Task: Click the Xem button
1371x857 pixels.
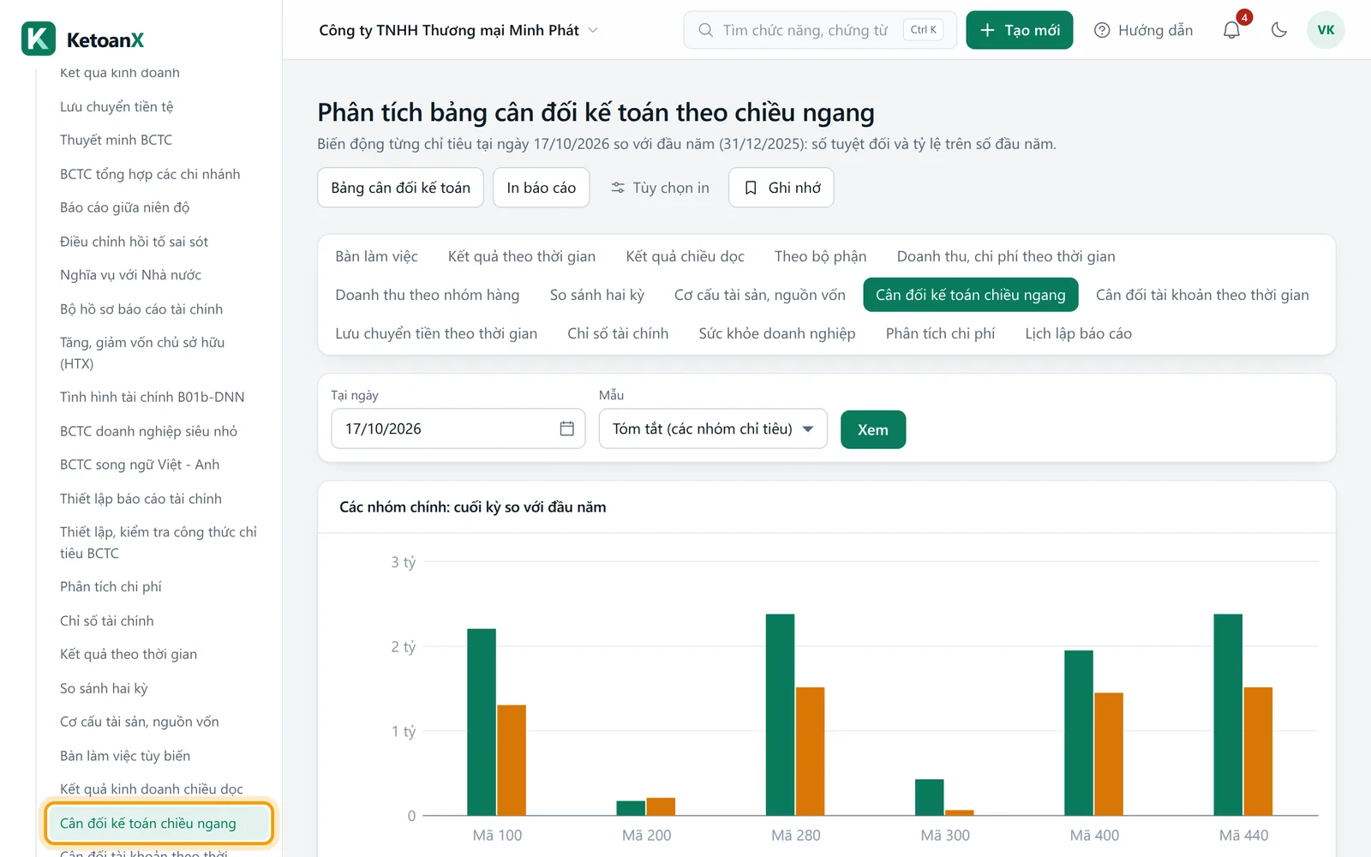Action: pyautogui.click(x=873, y=429)
